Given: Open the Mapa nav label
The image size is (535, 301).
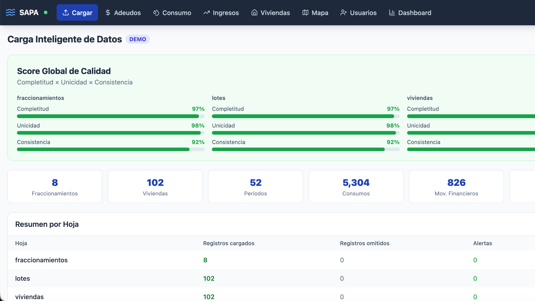Looking at the screenshot, I should [x=320, y=13].
